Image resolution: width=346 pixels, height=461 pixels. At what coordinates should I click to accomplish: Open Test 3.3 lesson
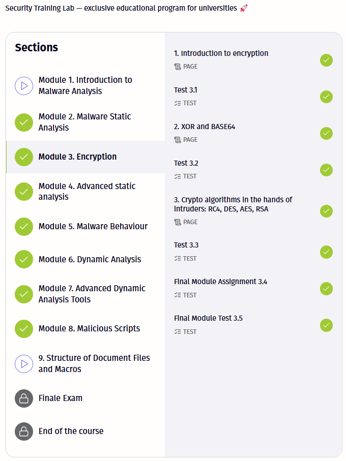[x=186, y=245]
